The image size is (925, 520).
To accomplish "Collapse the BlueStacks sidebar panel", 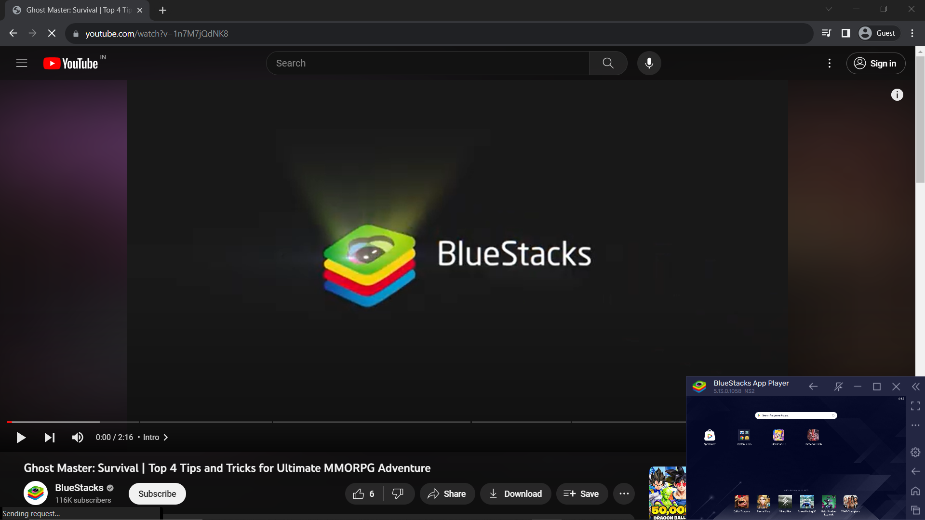I will [915, 387].
